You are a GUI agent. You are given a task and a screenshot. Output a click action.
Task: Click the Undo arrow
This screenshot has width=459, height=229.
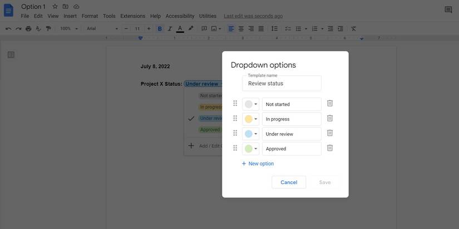(8, 29)
